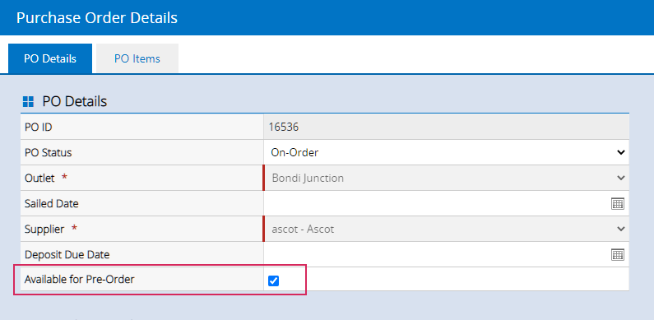Expand the PO Status dropdown arrow
Viewport: 654px width, 320px height.
coord(620,153)
